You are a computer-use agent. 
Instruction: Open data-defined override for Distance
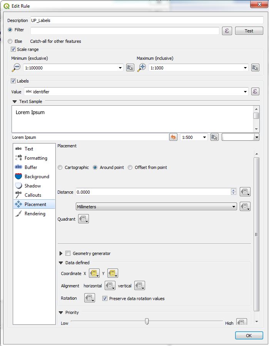tap(245, 192)
